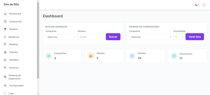Click the Afiliados users icon

pyautogui.click(x=5, y=60)
